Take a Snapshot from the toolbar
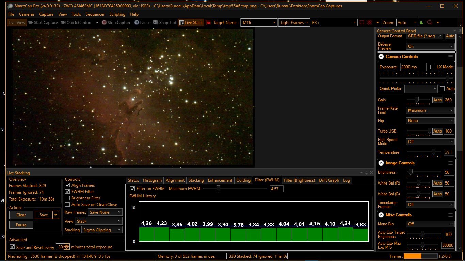The height and width of the screenshot is (261, 465). [x=165, y=23]
